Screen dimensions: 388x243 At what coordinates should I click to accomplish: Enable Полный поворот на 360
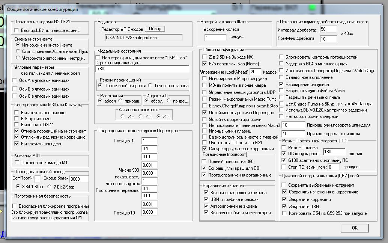click(x=204, y=161)
